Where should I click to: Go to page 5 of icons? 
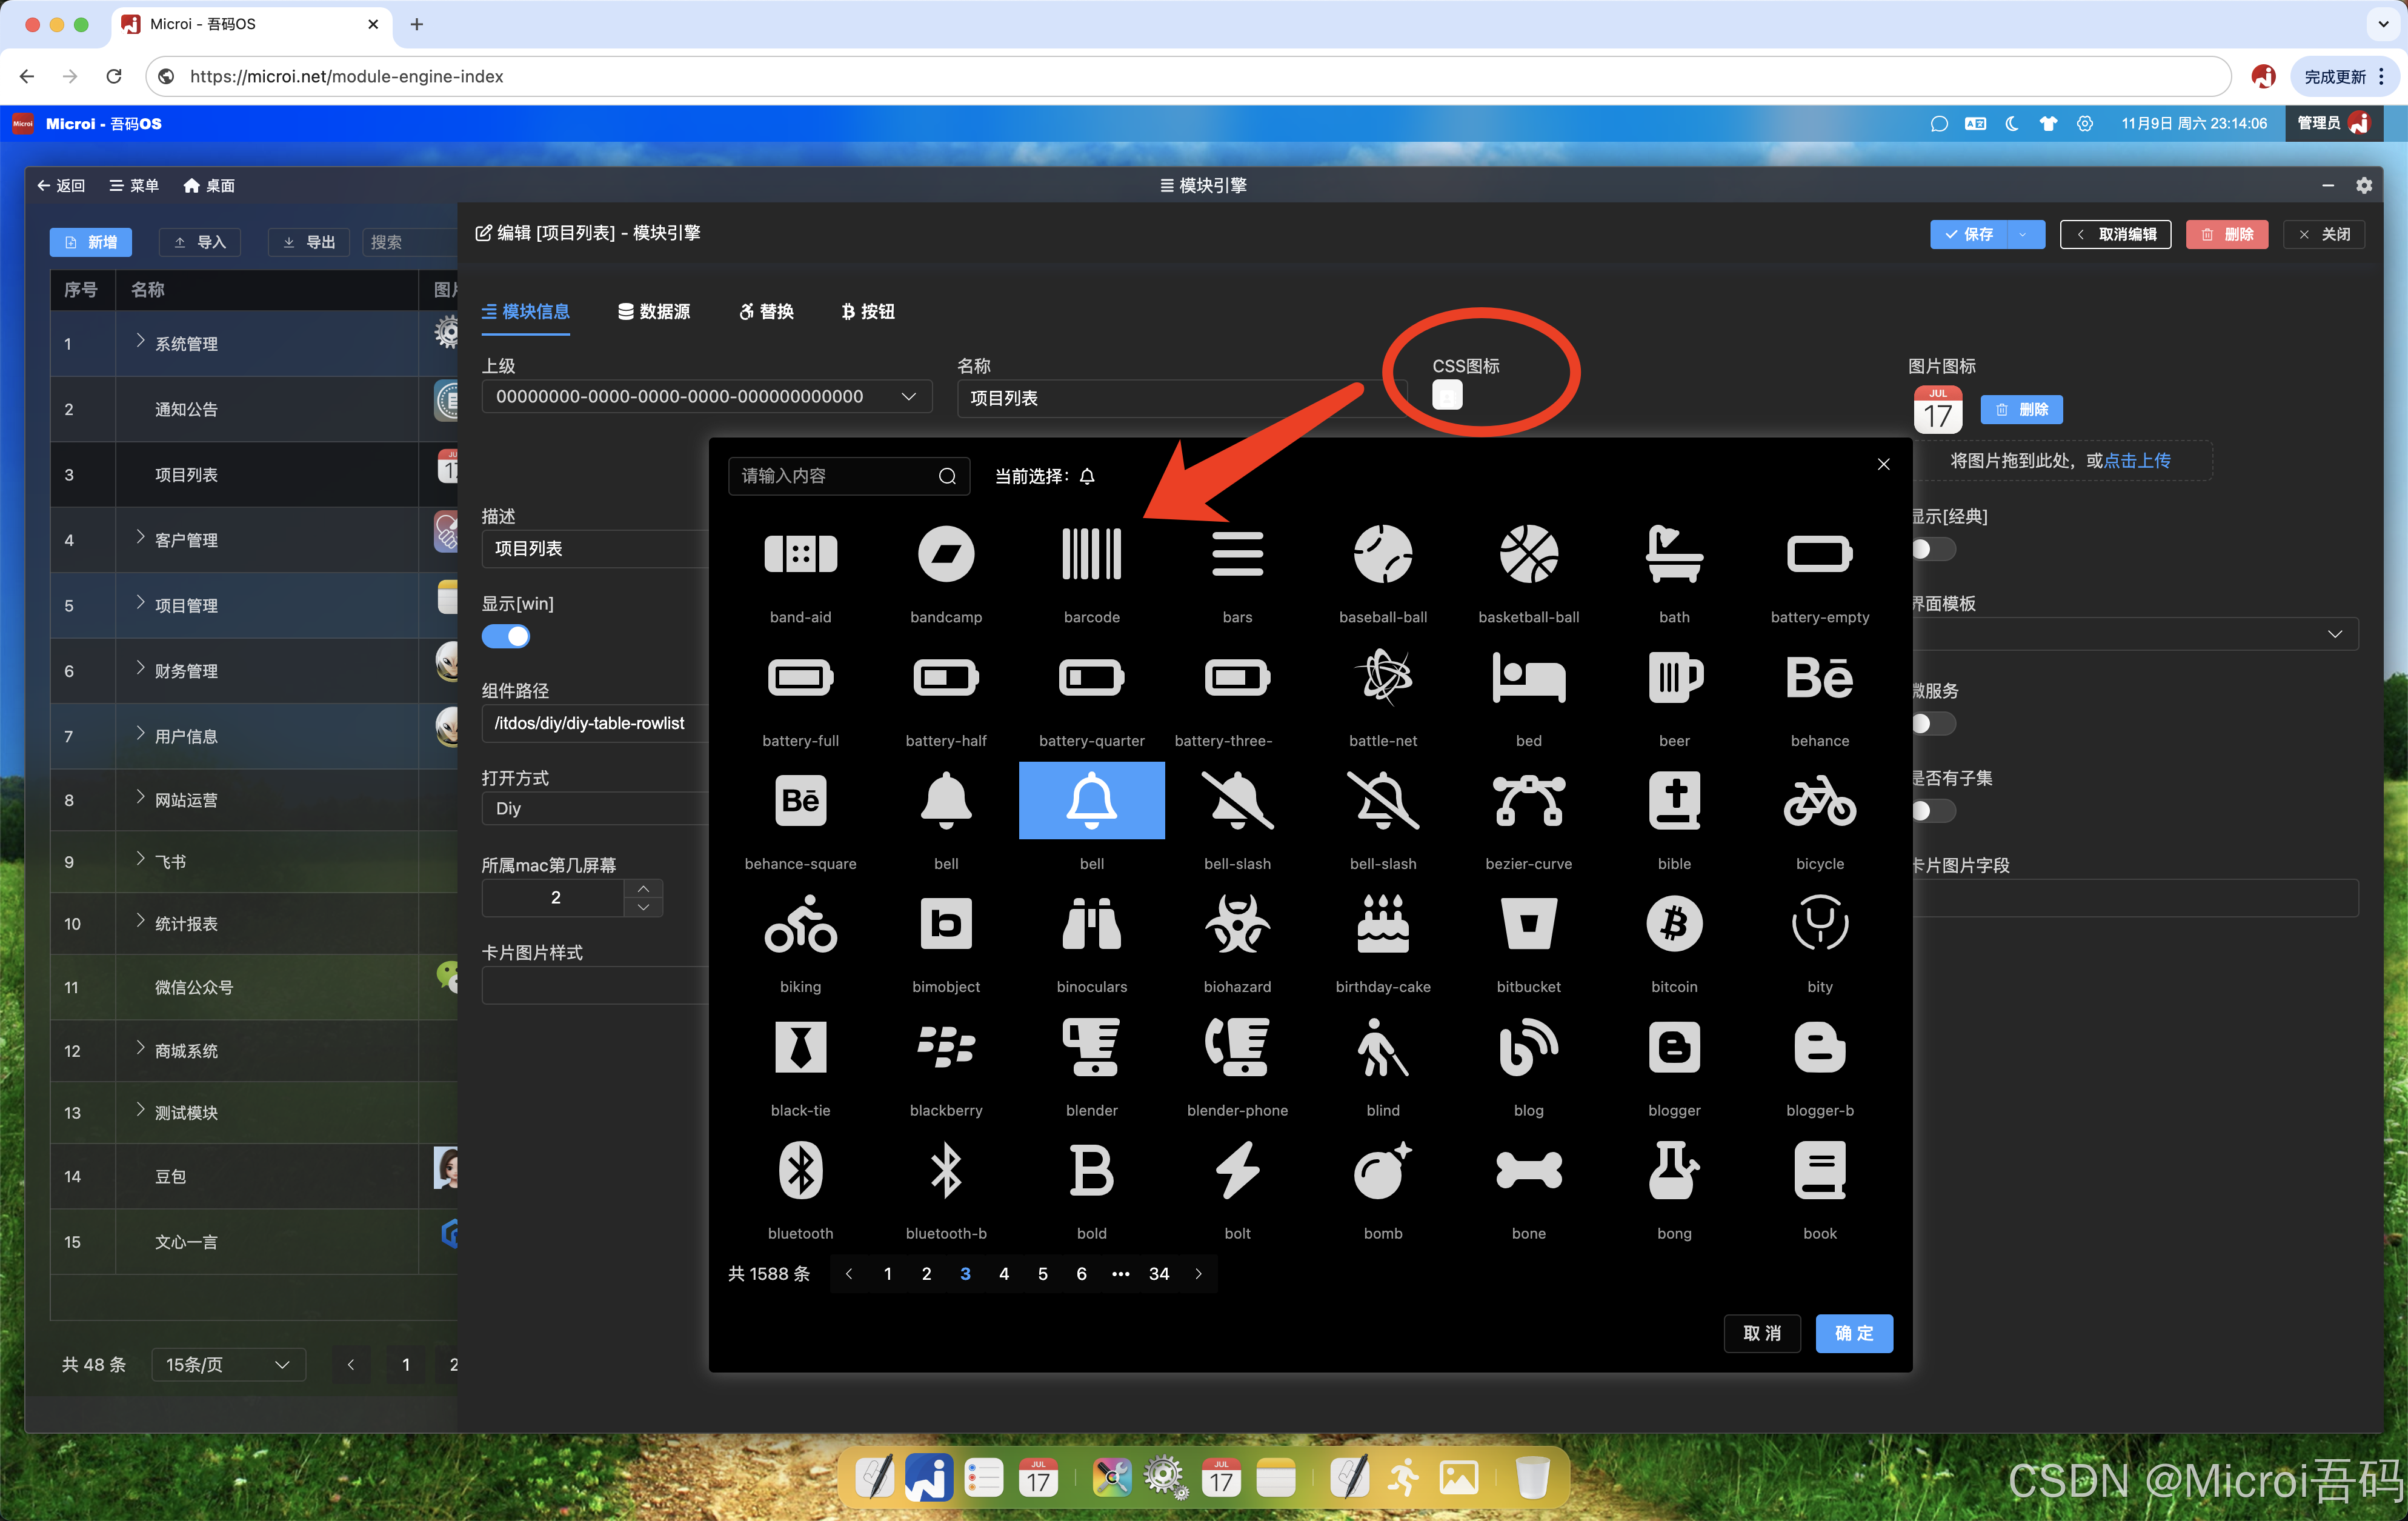(1042, 1274)
